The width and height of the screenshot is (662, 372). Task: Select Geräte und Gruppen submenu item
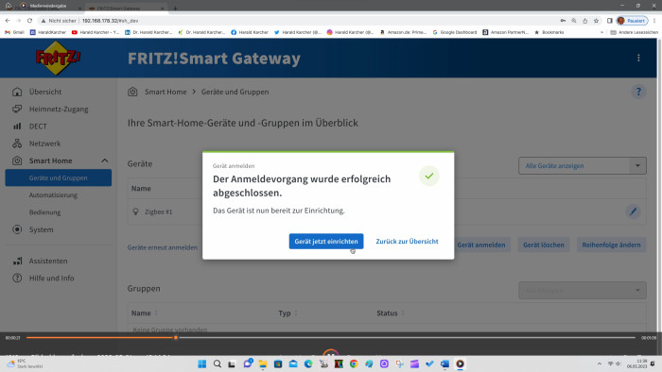[x=59, y=178]
